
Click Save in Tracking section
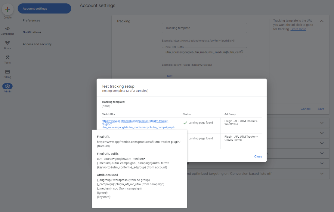(321, 109)
